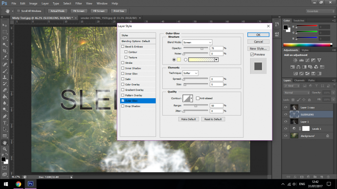Open the layer blend mode Normal dropdown
337x189 pixels.
click(297, 93)
